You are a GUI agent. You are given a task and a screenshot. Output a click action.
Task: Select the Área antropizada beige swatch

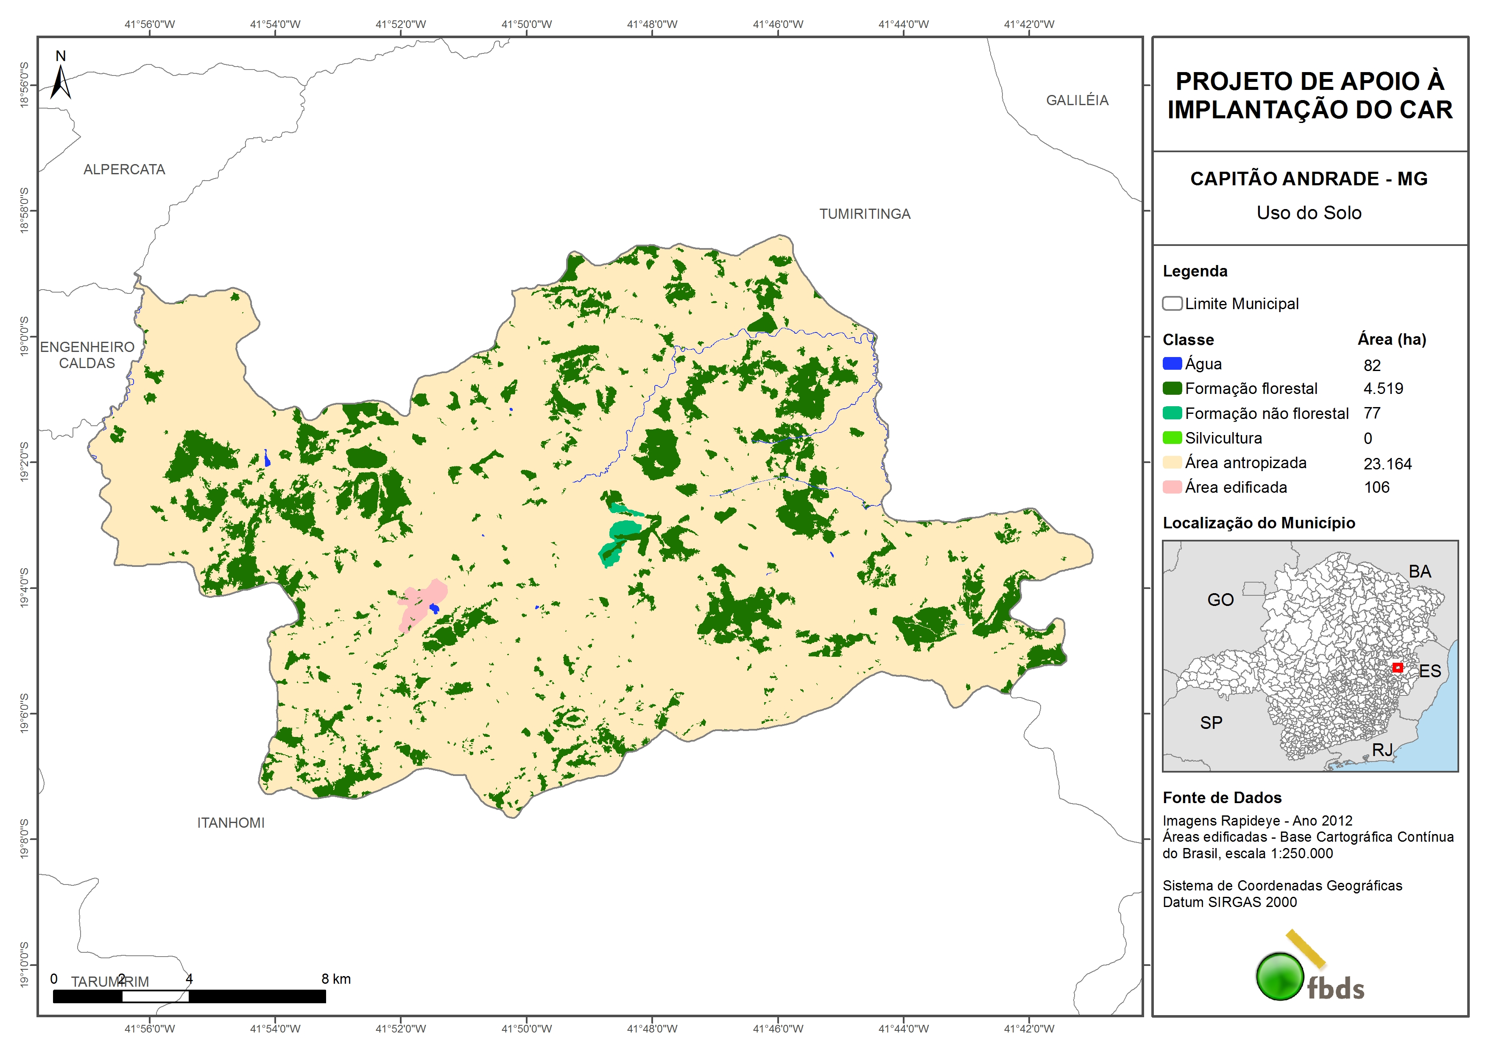coord(1172,463)
